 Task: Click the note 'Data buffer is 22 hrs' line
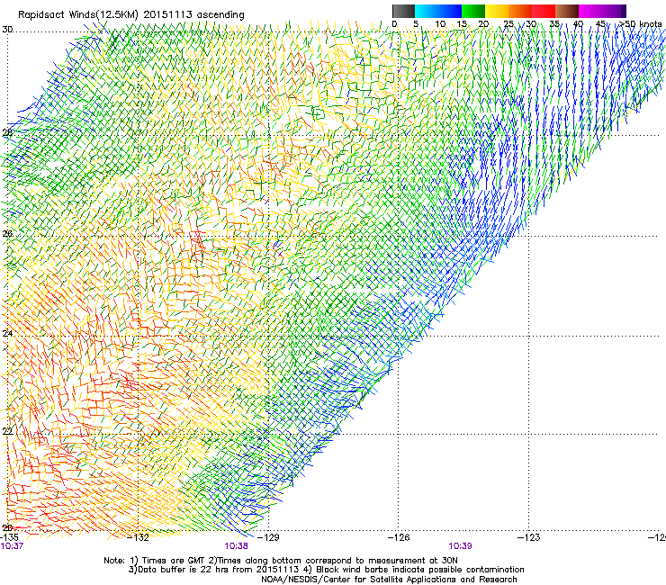[x=326, y=570]
